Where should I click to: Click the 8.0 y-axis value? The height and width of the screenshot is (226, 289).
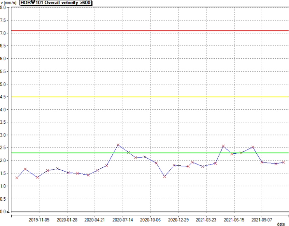[x=3, y=7]
